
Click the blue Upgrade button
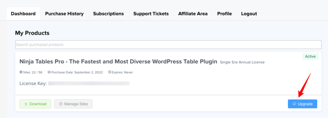[x=302, y=104]
